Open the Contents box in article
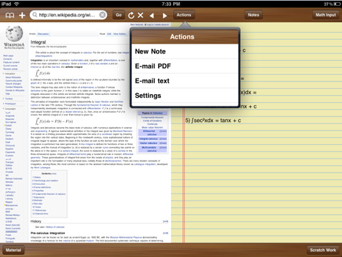This screenshot has height=257, width=342. (x=49, y=193)
